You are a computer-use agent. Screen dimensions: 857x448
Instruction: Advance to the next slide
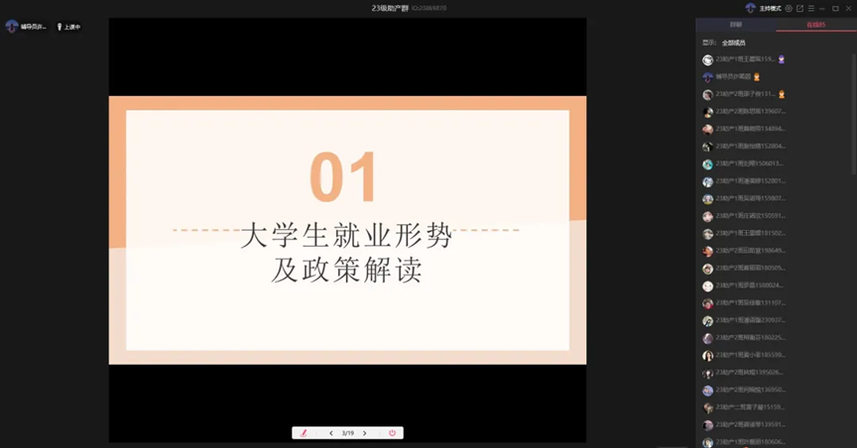tap(364, 433)
